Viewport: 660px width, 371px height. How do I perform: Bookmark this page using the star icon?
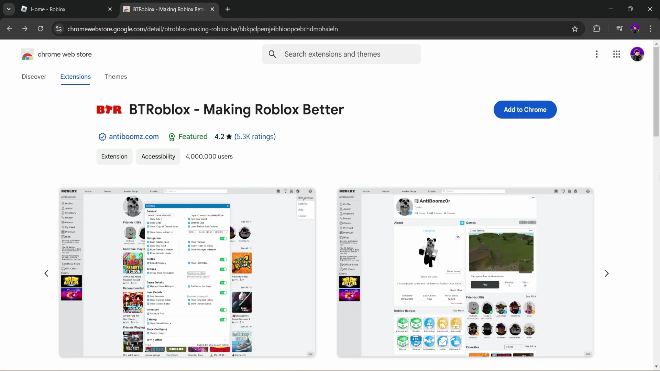[x=575, y=29]
